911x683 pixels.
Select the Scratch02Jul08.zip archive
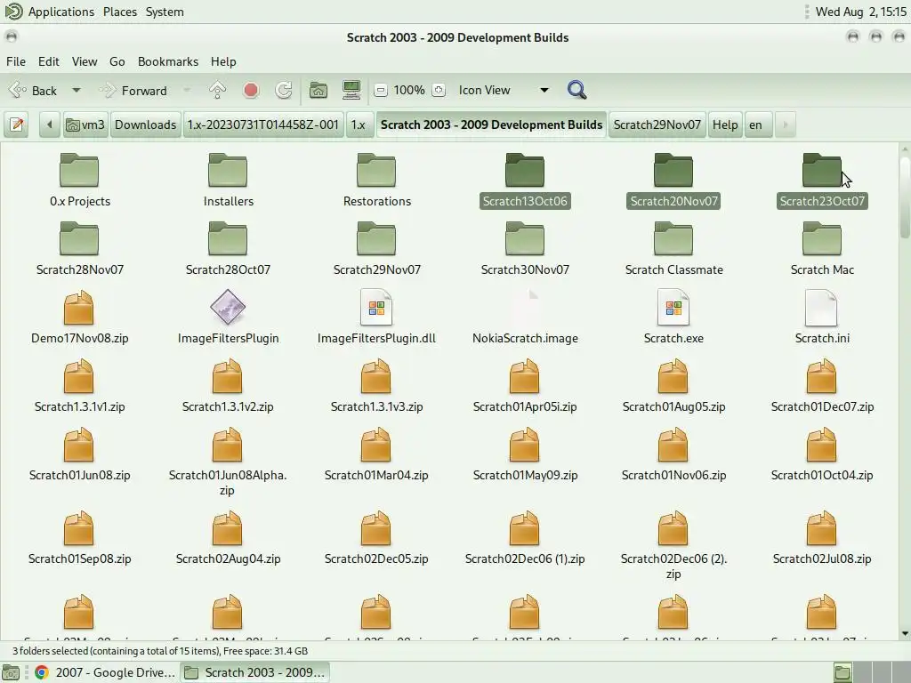(822, 537)
